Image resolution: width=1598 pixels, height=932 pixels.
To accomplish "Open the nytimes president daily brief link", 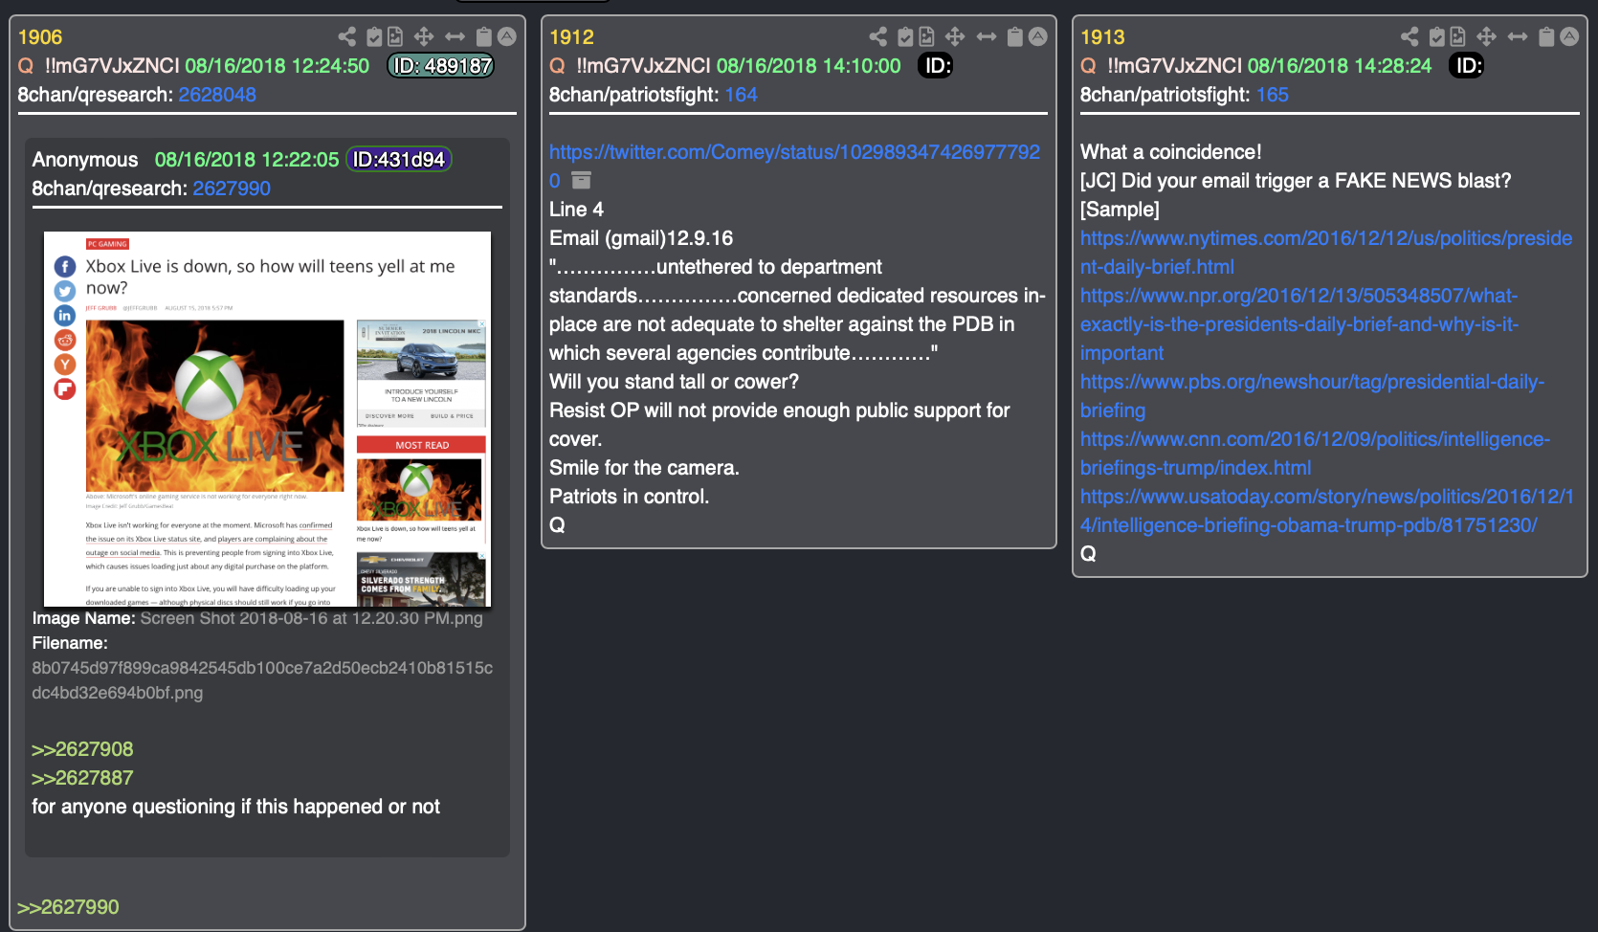I will [x=1326, y=253].
